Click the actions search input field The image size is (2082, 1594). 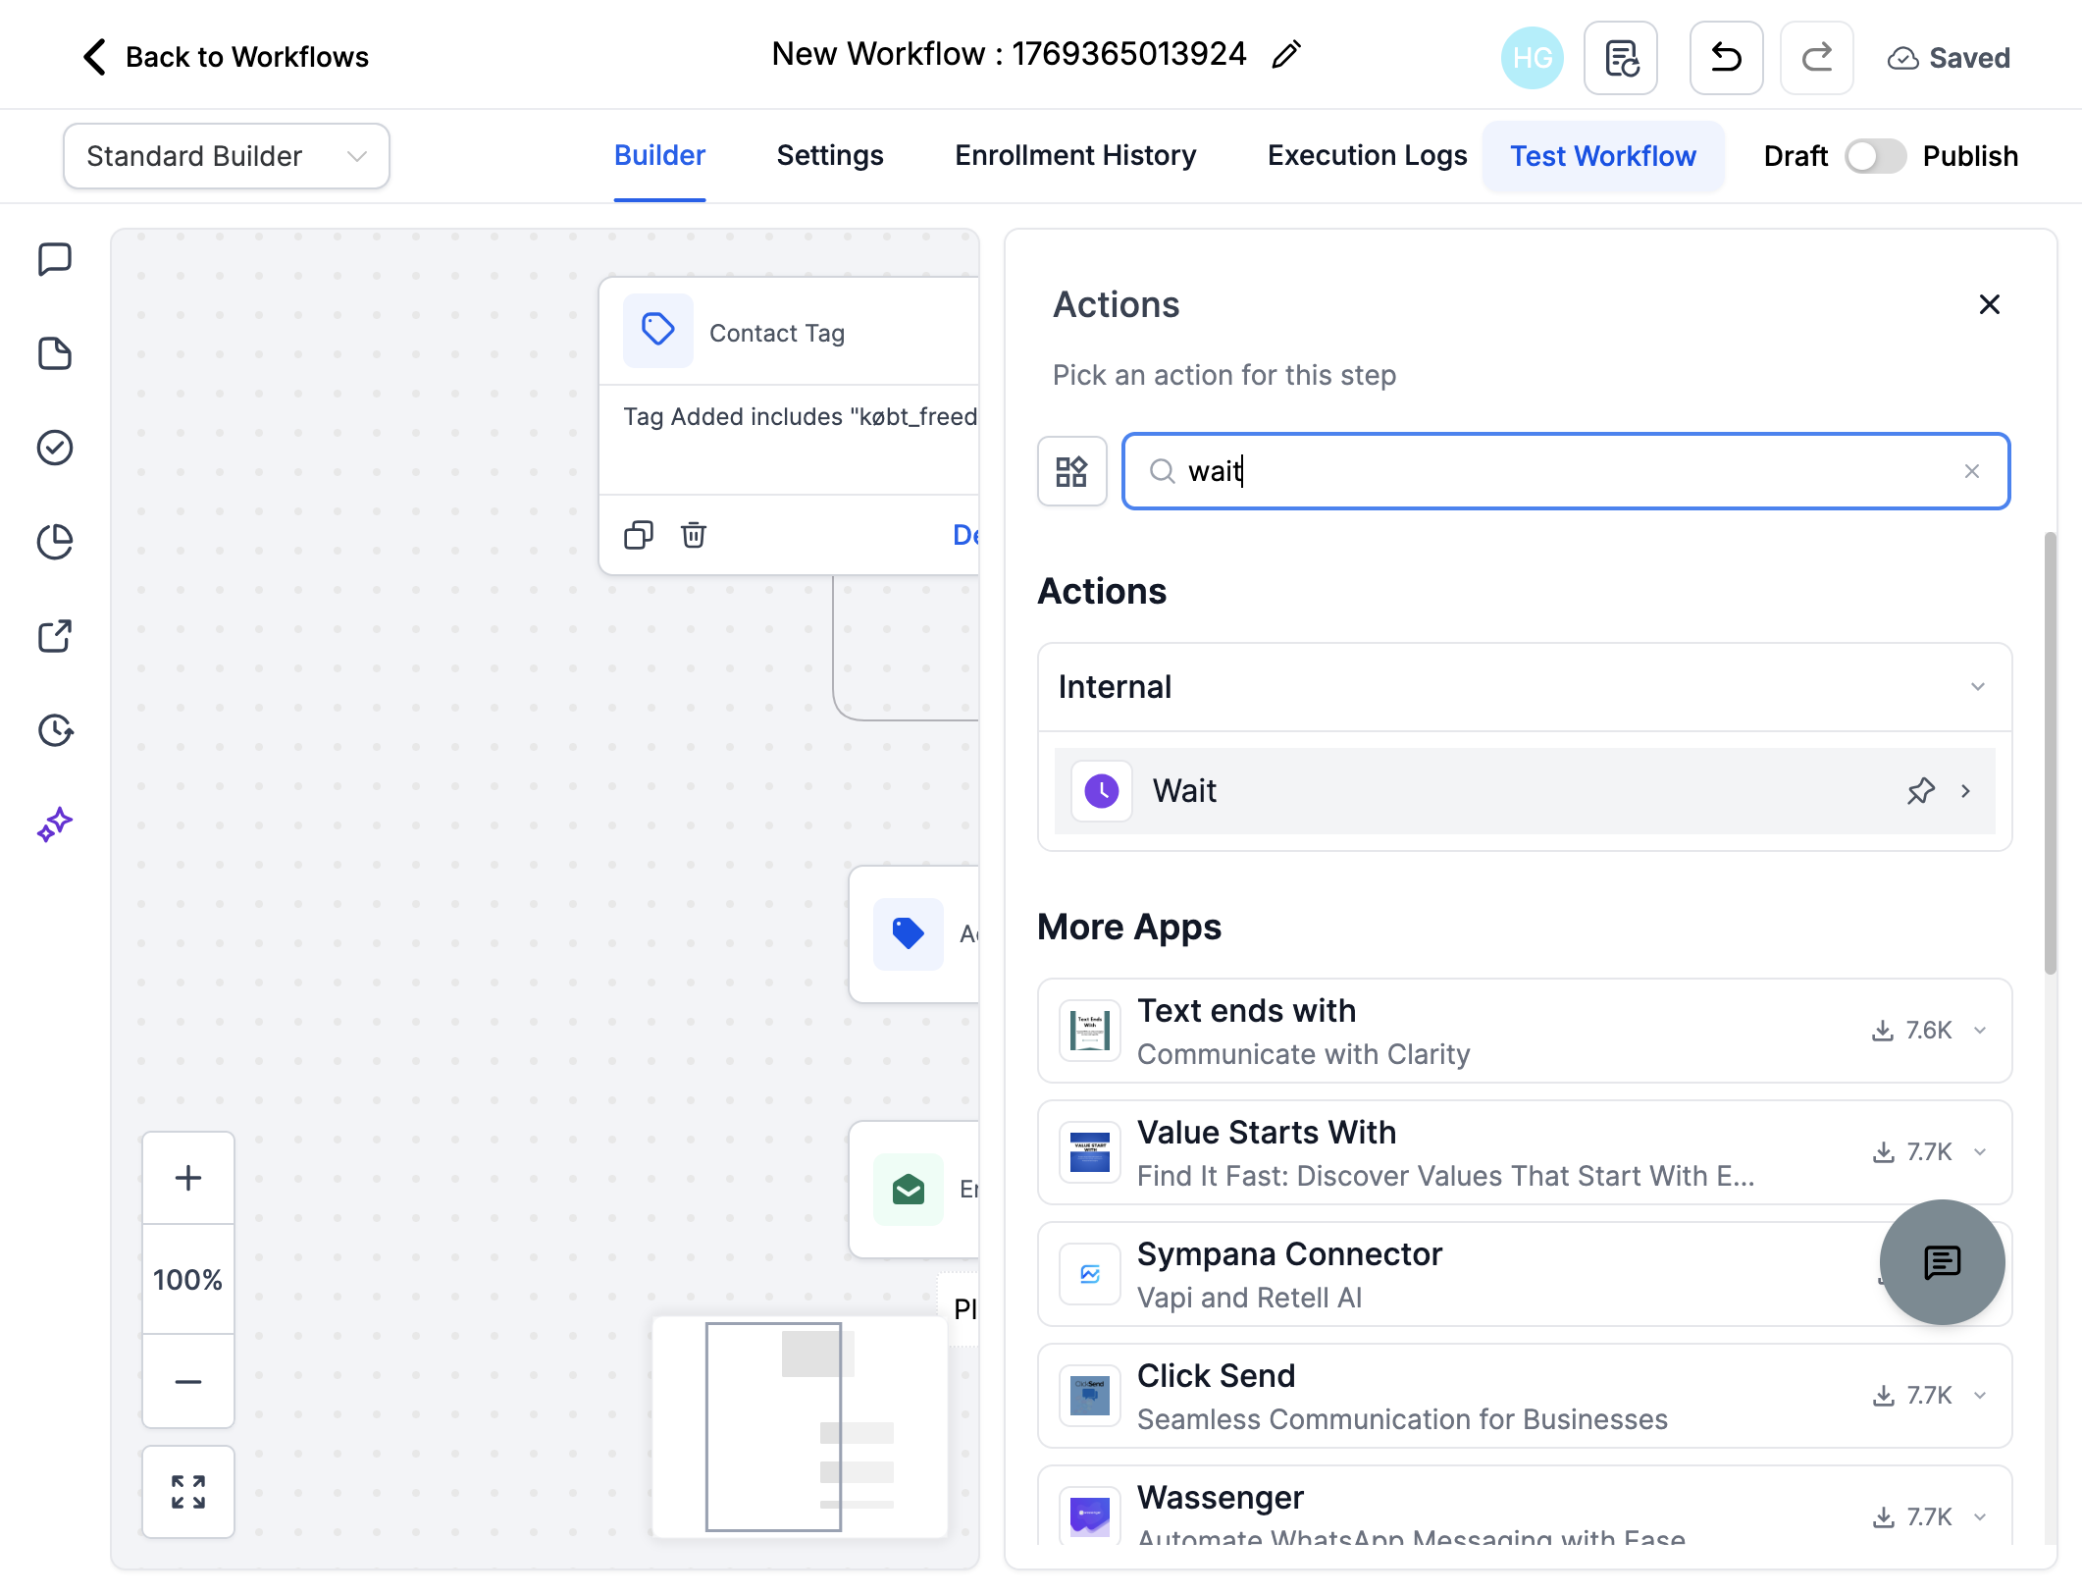(x=1566, y=471)
